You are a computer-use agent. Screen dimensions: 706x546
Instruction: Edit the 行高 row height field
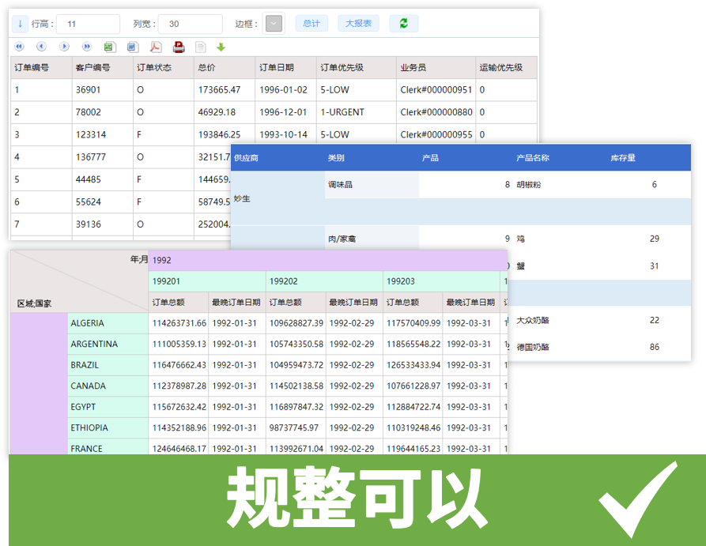pyautogui.click(x=87, y=24)
